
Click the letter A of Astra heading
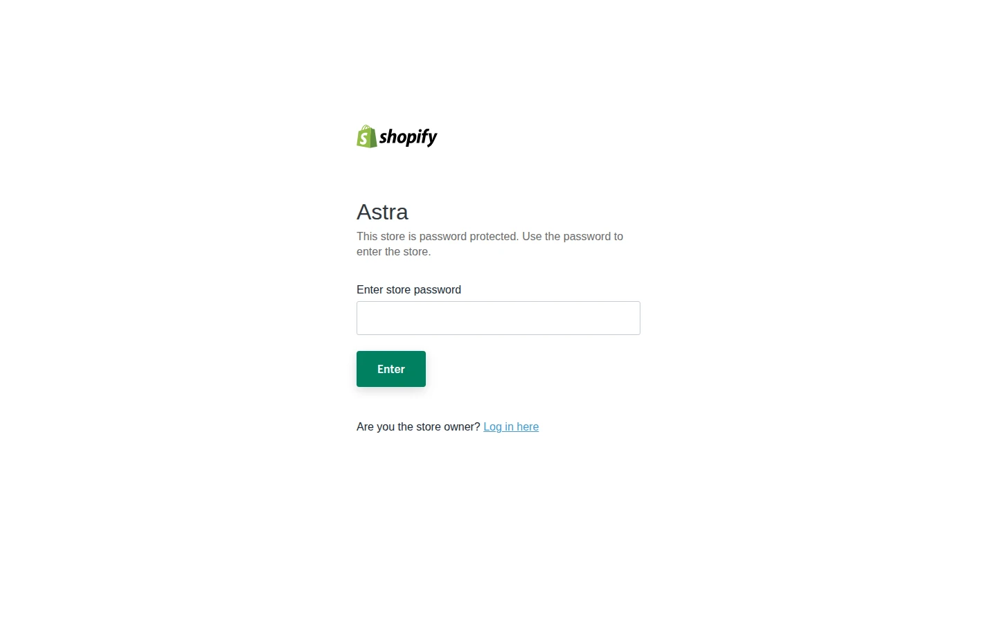click(365, 212)
